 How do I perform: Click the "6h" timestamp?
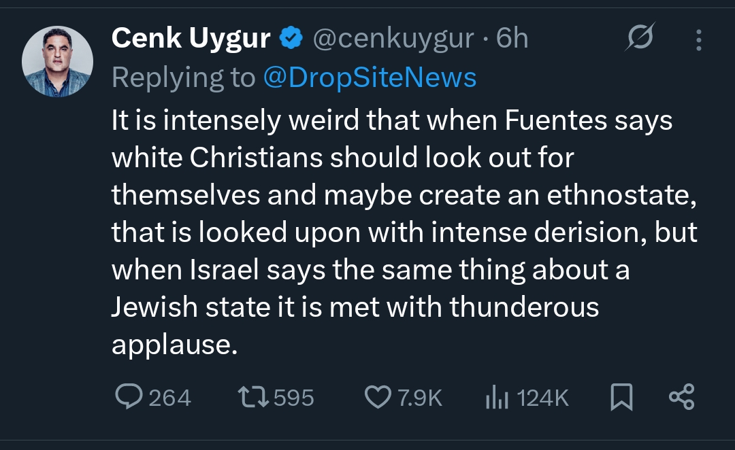512,39
